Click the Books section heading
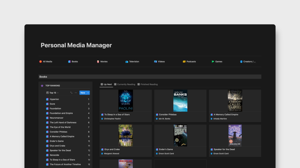 pyautogui.click(x=43, y=77)
